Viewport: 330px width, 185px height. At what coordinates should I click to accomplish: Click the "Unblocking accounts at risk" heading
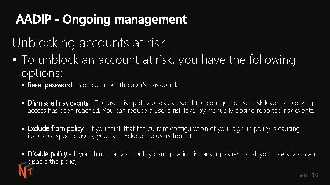point(89,43)
